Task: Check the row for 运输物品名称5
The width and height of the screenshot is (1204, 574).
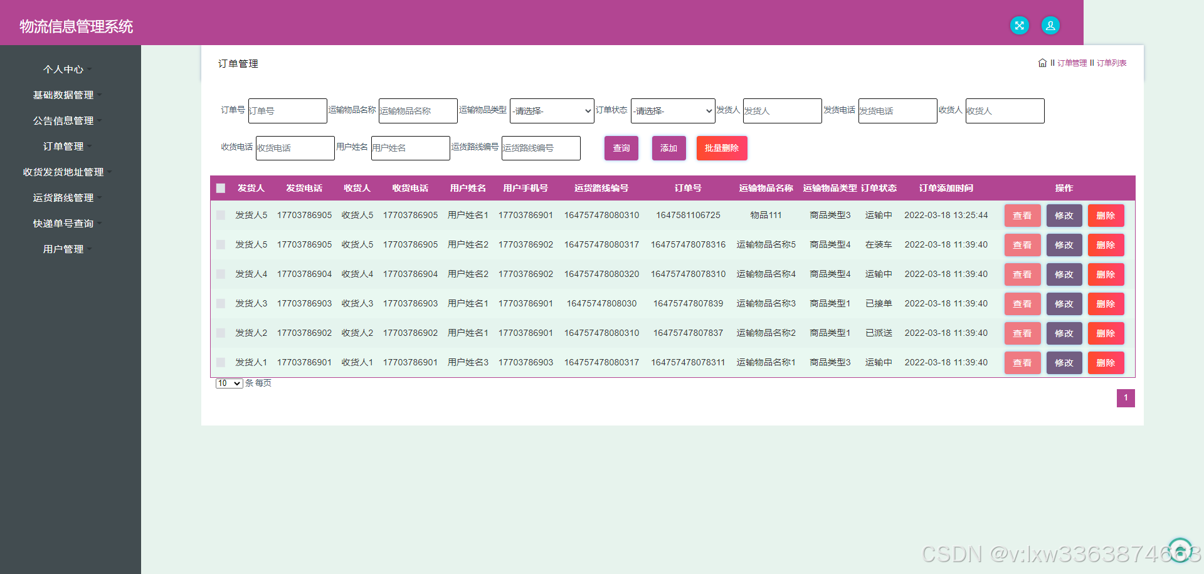Action: [x=221, y=244]
